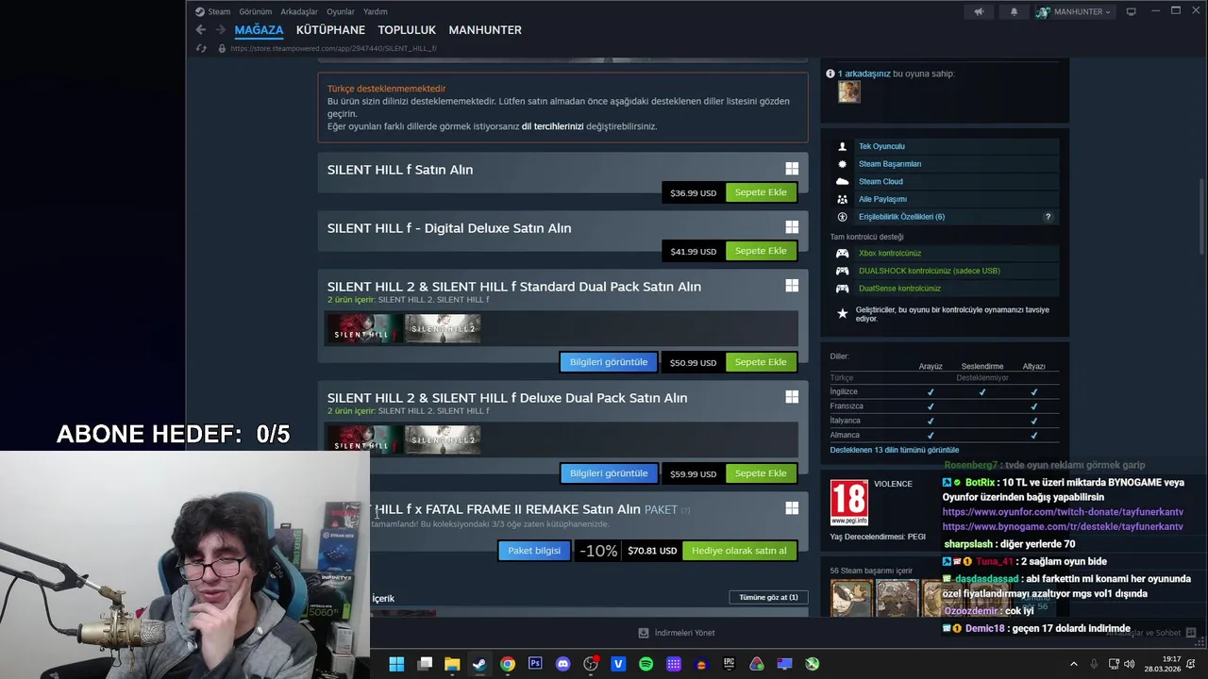Open dil tercihlerinizi link
The image size is (1208, 679).
click(552, 126)
